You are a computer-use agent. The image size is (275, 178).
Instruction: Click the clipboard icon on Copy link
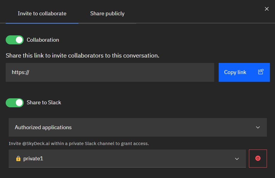tap(261, 72)
